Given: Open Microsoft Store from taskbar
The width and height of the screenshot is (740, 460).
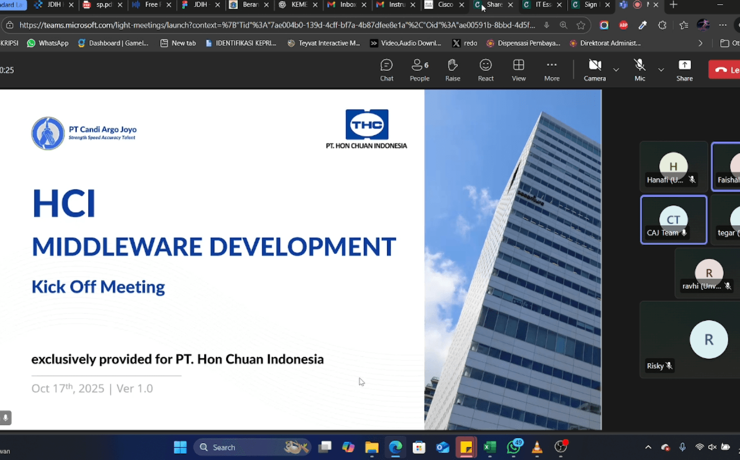Looking at the screenshot, I should tap(419, 447).
